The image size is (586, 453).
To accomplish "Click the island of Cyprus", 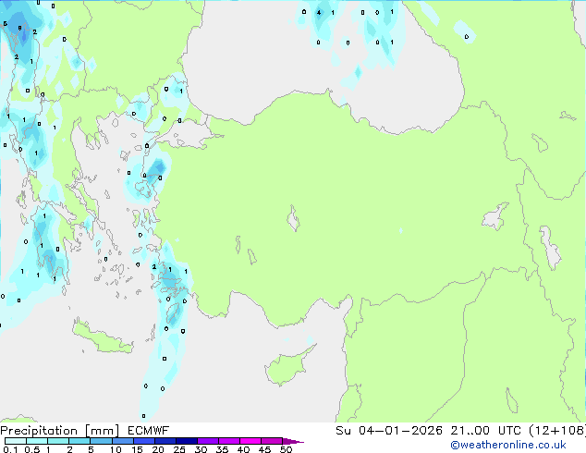I will pos(287,367).
